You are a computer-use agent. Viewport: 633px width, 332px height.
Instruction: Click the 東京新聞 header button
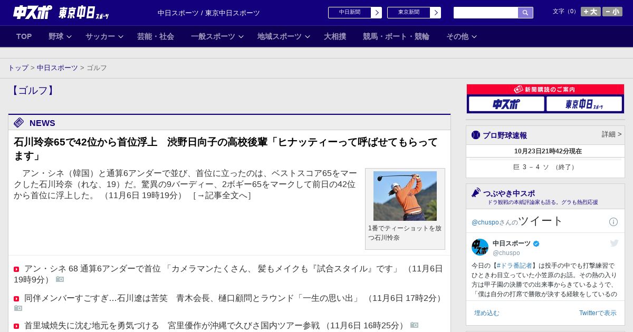point(409,13)
